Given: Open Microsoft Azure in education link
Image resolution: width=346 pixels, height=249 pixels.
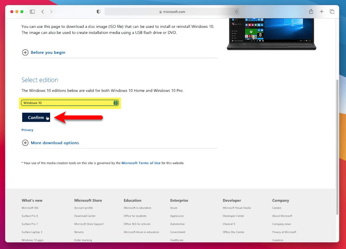Looking at the screenshot, I should [142, 232].
